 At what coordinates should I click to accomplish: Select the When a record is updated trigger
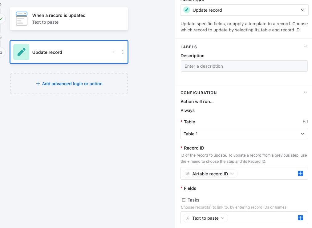click(x=69, y=19)
